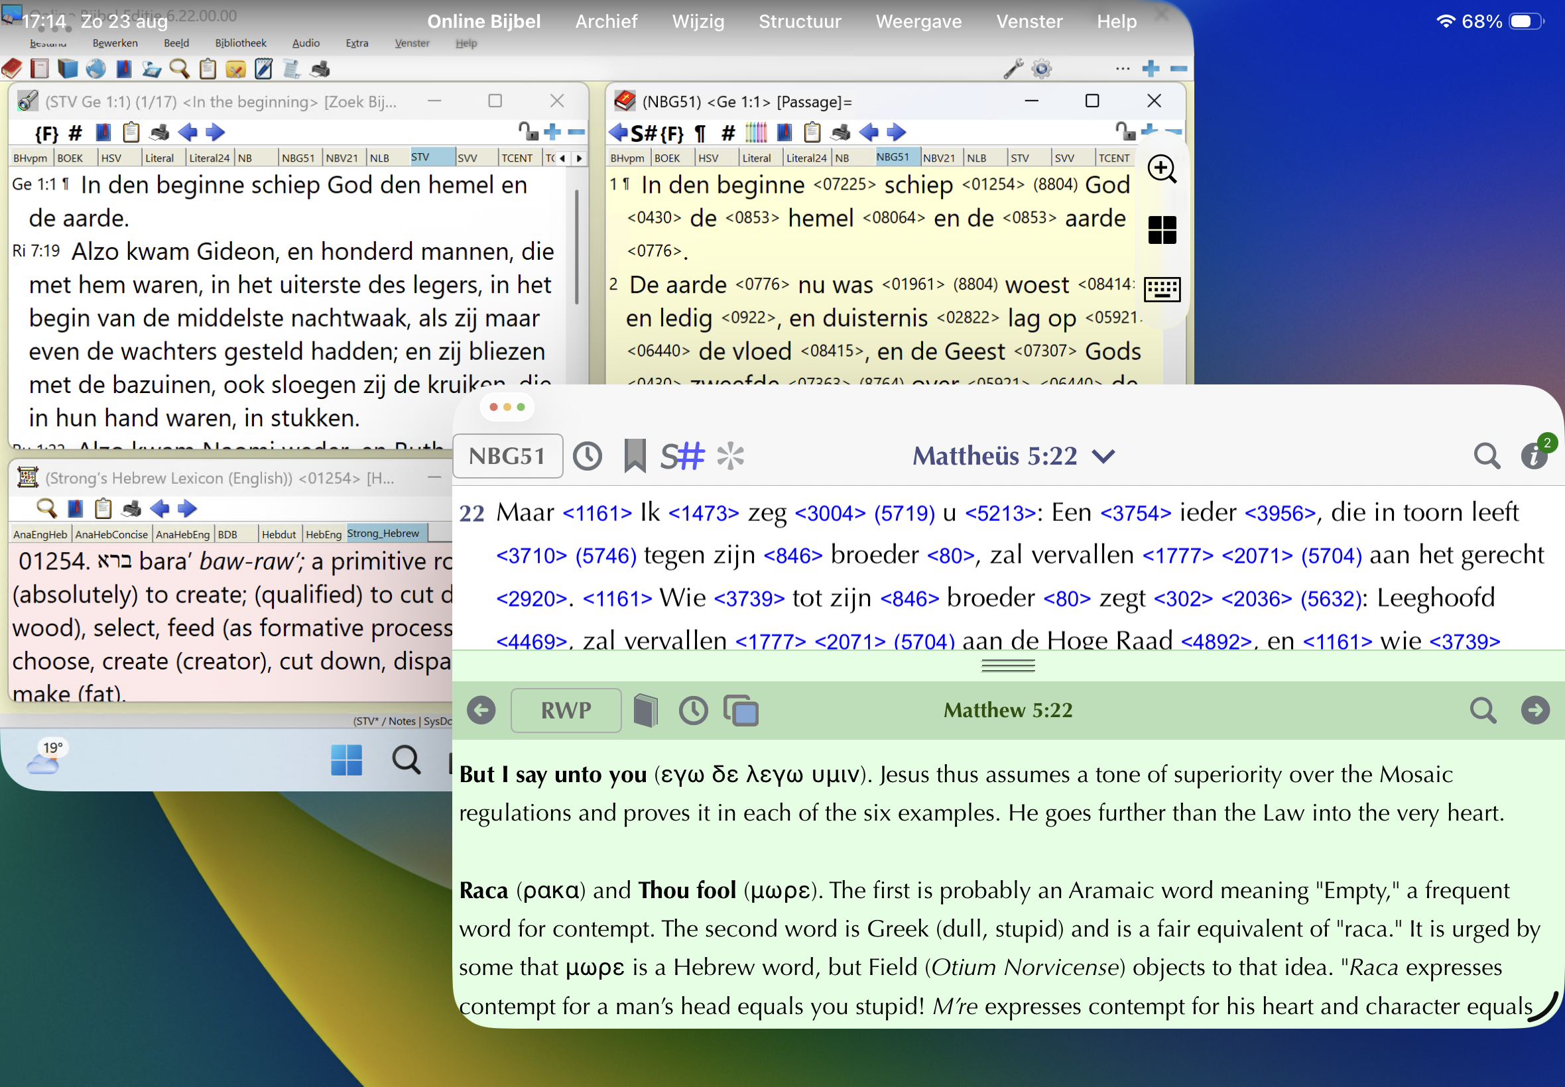Click the stacked windows icon in RWP bar
1565x1087 pixels.
tap(741, 711)
